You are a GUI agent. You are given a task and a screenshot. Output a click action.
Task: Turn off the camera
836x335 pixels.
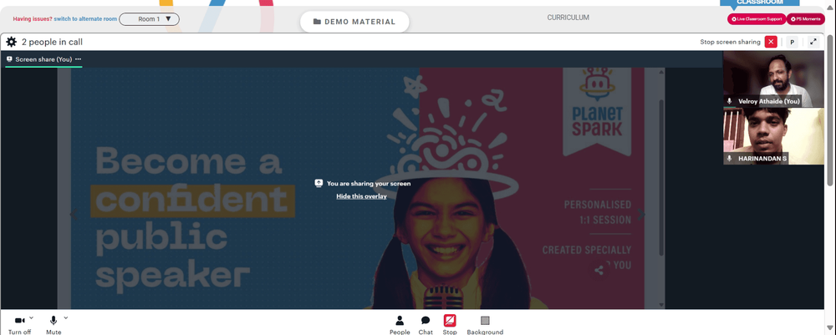(x=20, y=324)
